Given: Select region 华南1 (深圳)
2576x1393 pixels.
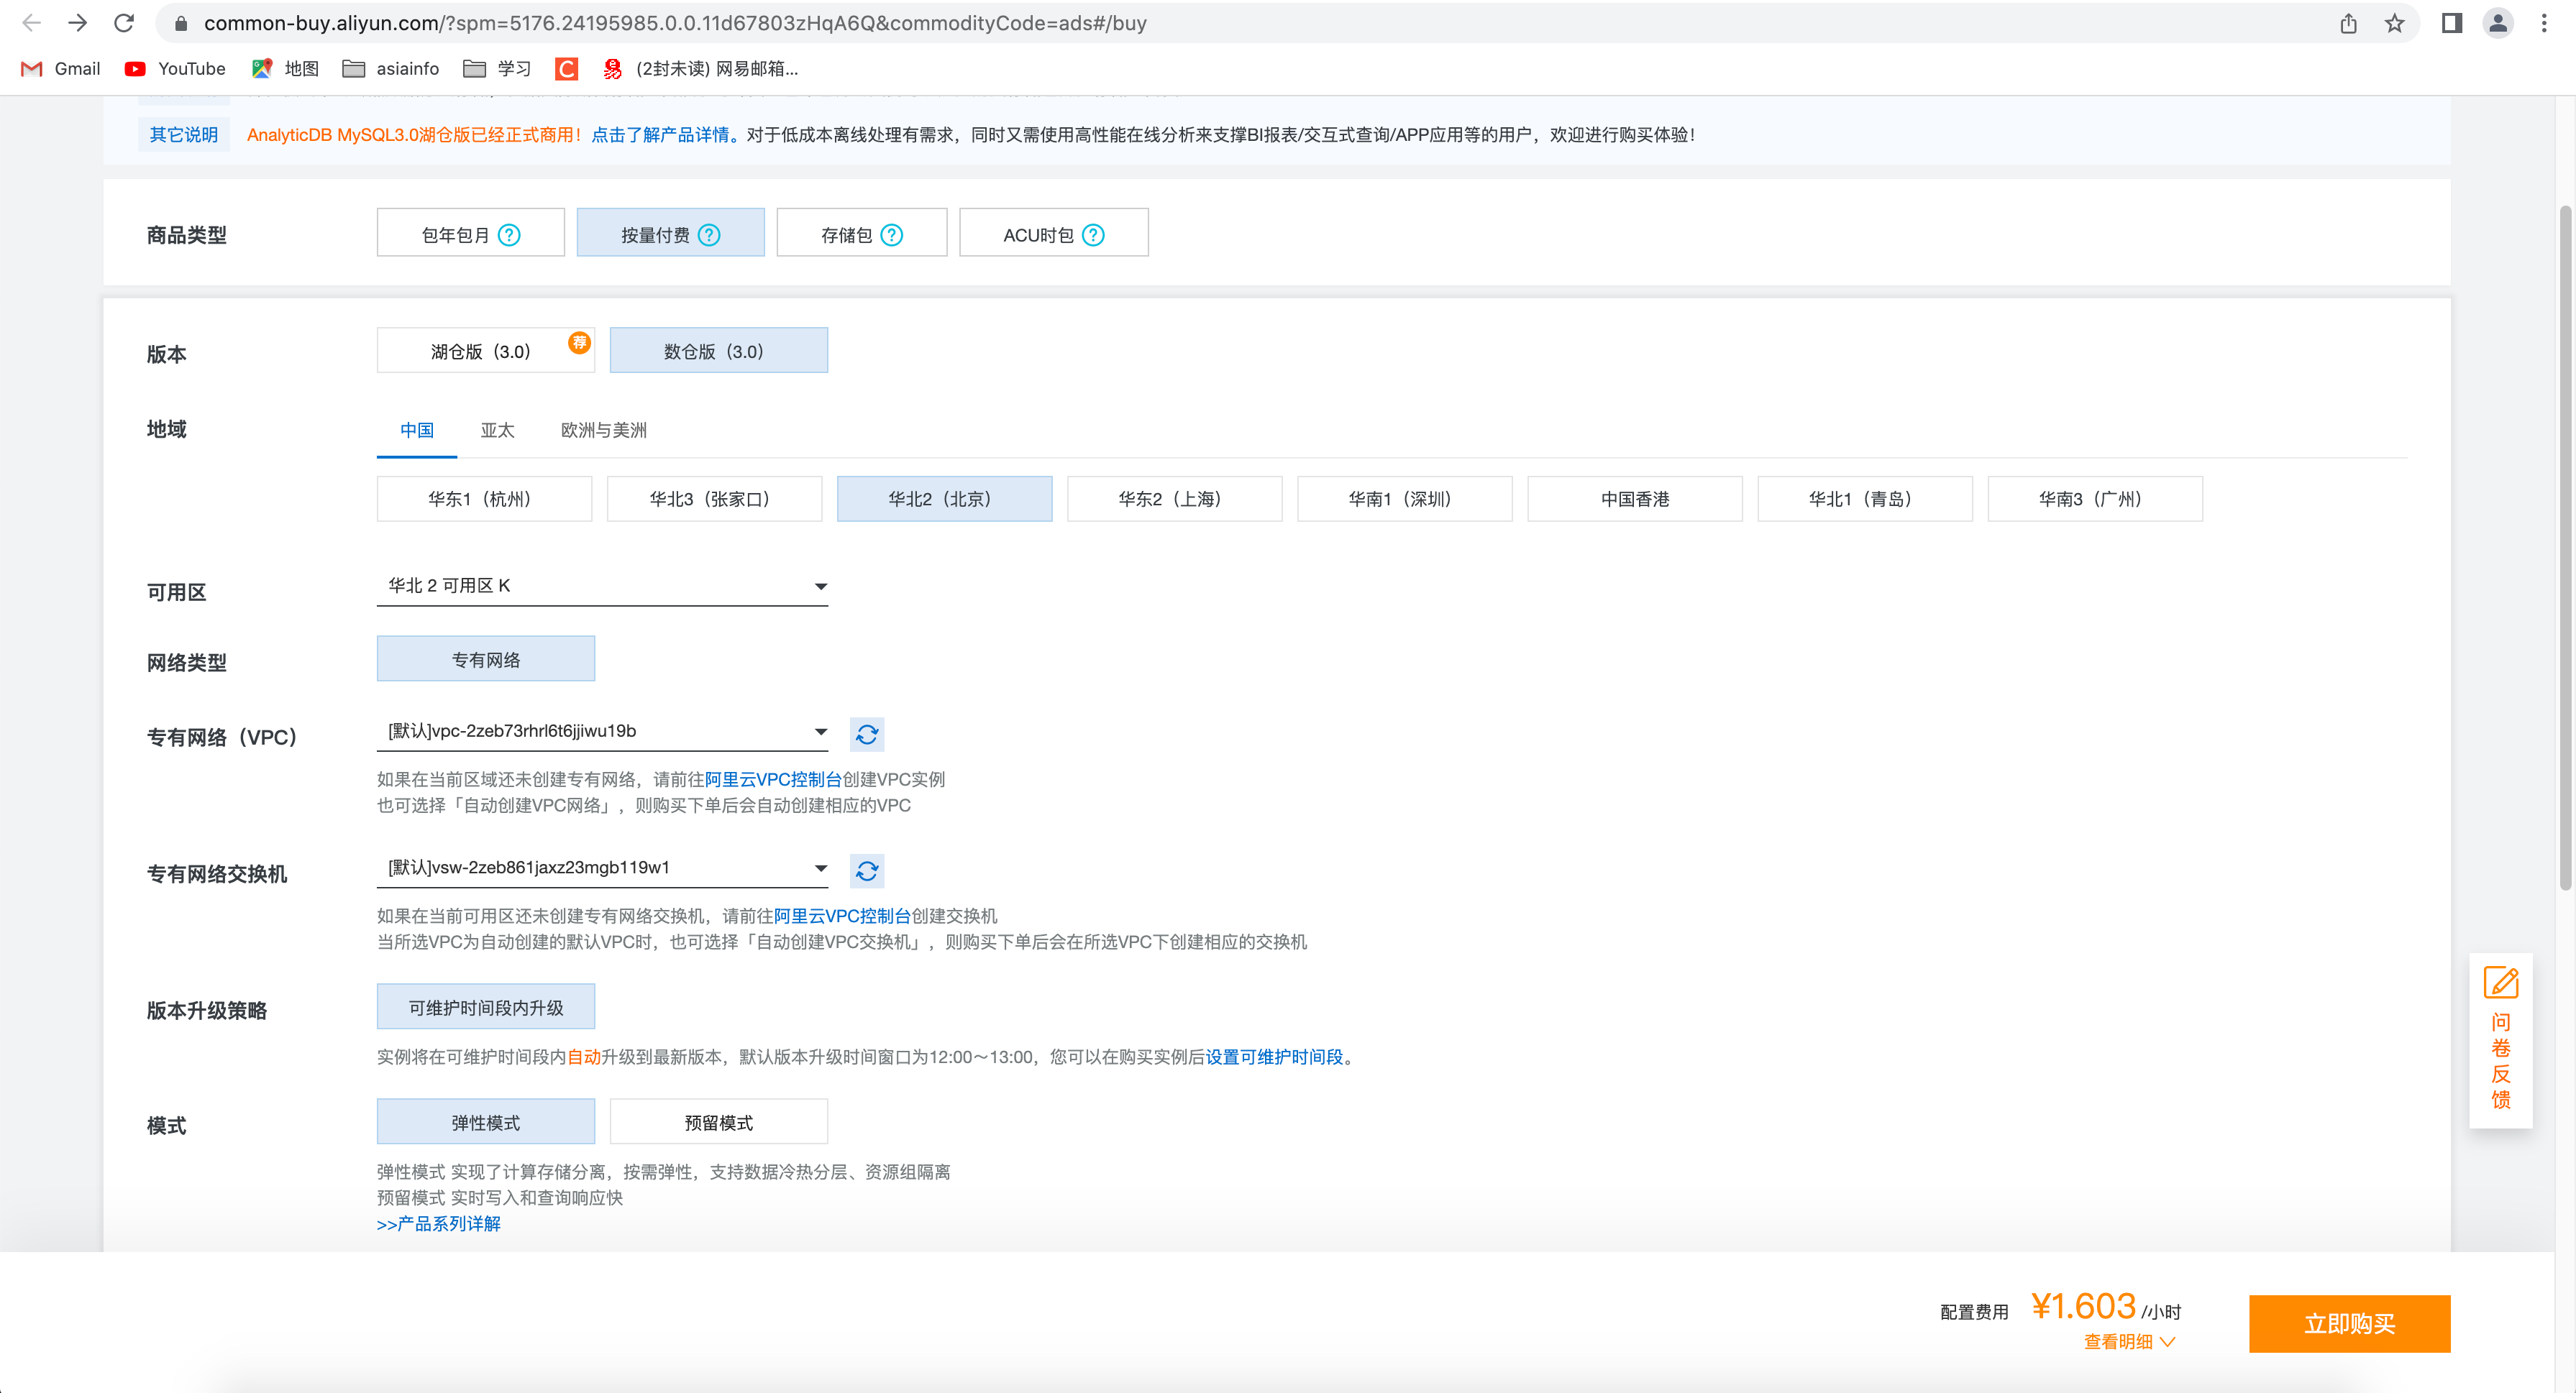Looking at the screenshot, I should click(1405, 500).
